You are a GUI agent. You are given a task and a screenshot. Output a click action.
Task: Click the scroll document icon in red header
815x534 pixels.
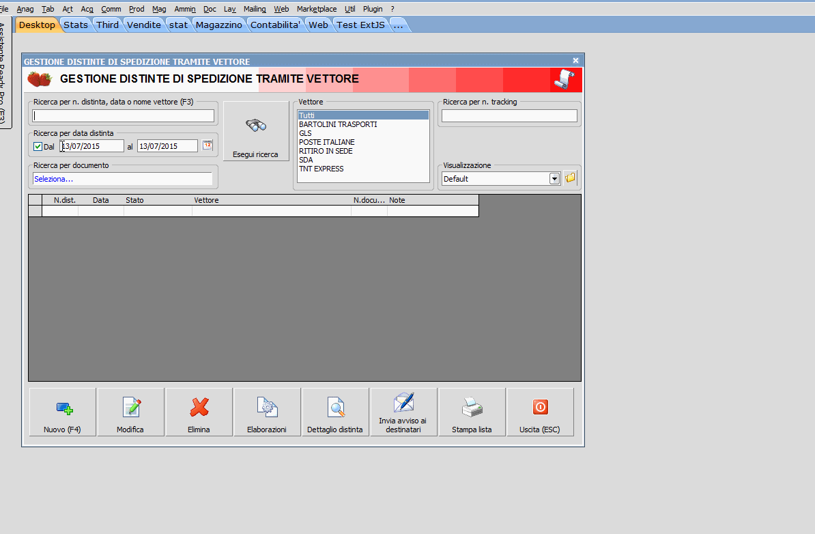pos(564,80)
